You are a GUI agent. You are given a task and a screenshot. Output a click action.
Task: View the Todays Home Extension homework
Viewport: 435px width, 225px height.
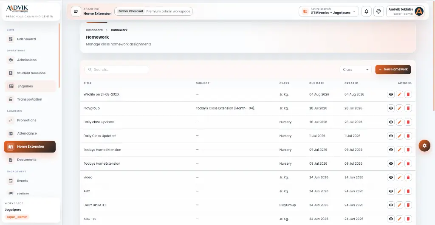click(x=391, y=150)
